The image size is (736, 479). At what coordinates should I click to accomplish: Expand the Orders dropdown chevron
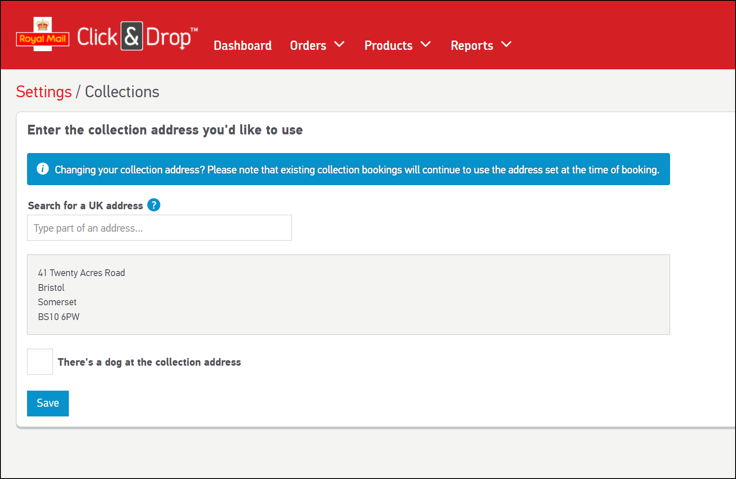pyautogui.click(x=339, y=44)
